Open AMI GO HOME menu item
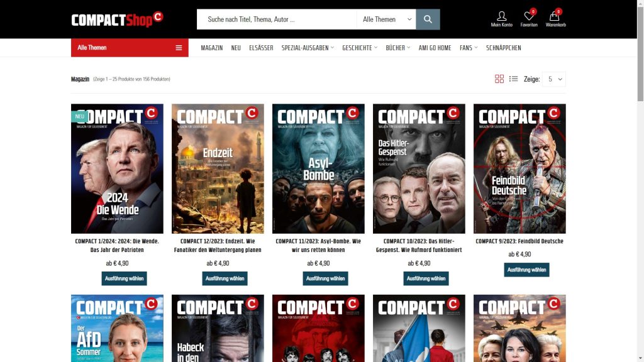644x362 pixels. (435, 48)
